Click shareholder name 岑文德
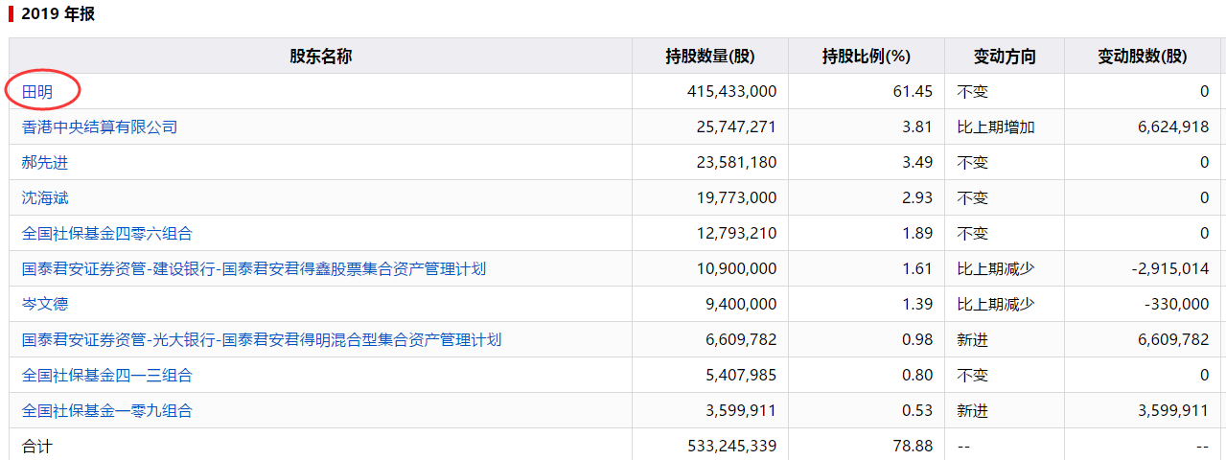 (45, 304)
